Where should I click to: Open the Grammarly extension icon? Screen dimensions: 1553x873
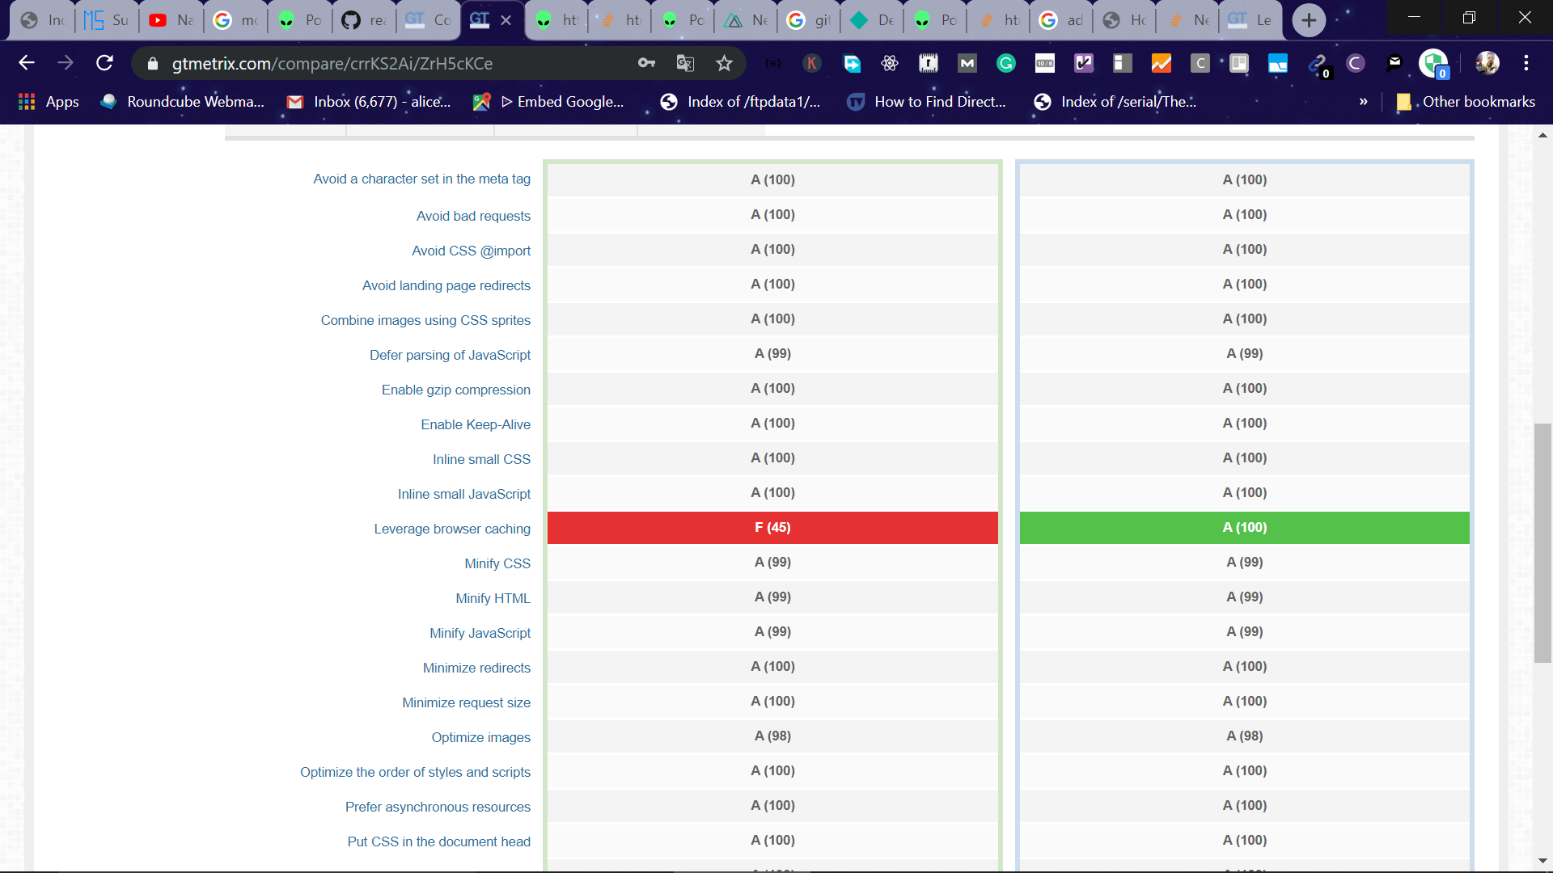(1005, 63)
